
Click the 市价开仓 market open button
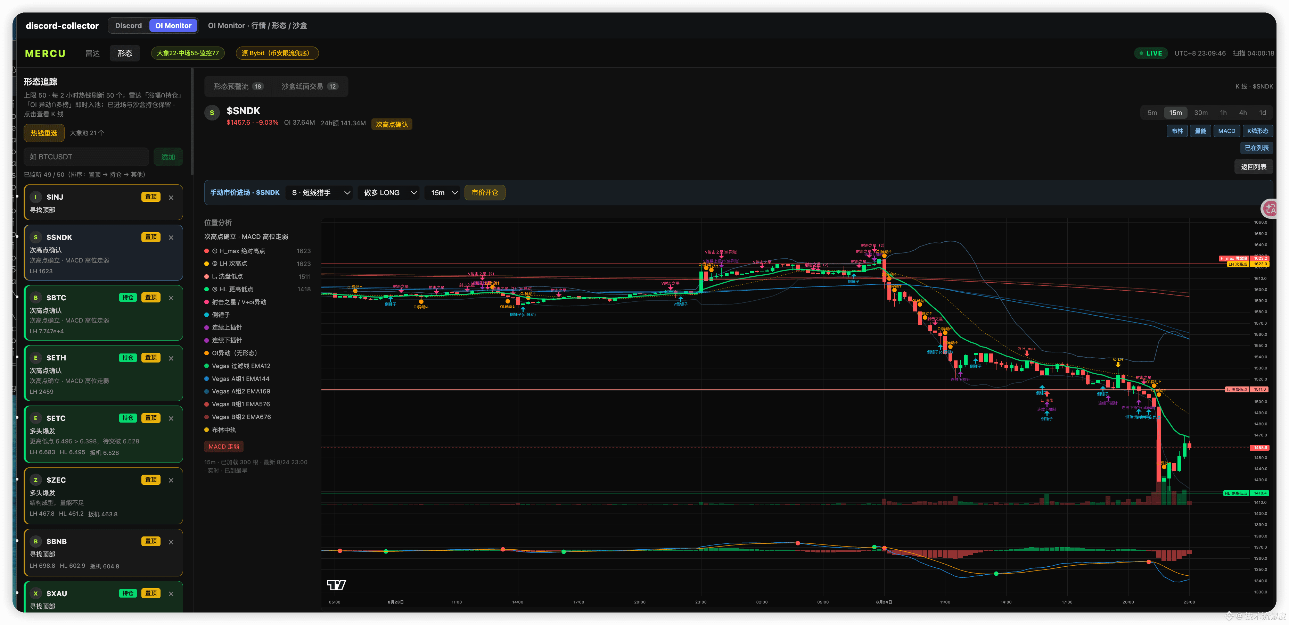pyautogui.click(x=484, y=193)
